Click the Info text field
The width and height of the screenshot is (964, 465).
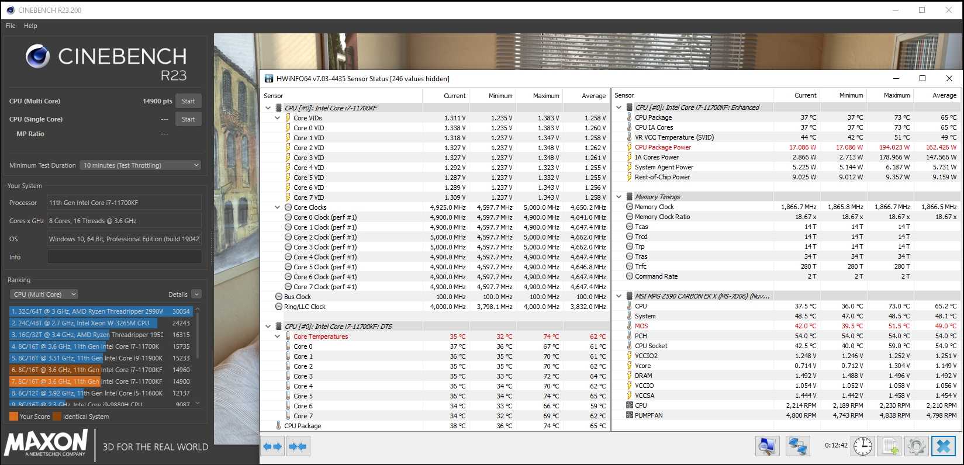[x=124, y=257]
